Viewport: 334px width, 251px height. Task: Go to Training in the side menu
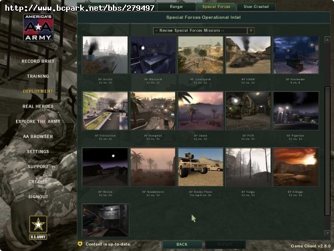pyautogui.click(x=38, y=76)
